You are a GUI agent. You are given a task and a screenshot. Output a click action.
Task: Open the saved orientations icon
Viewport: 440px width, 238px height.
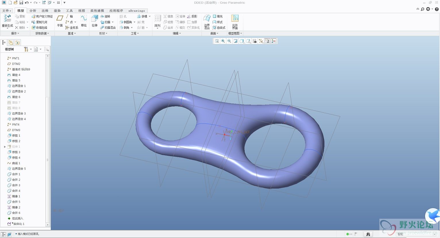point(248,41)
